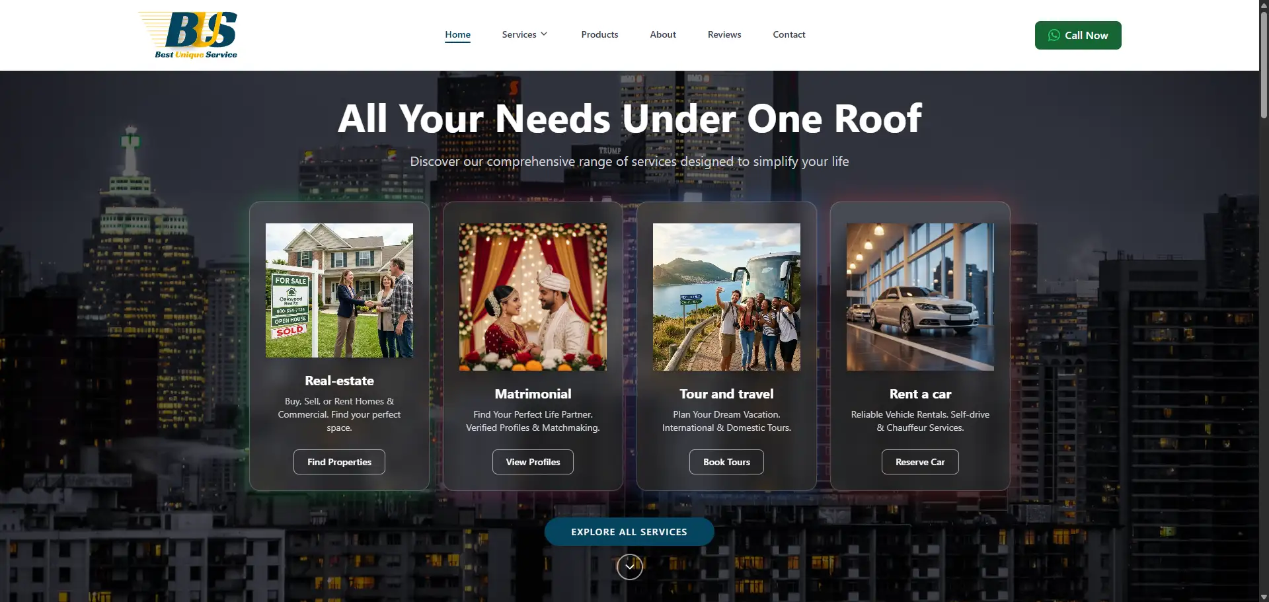Click 'Buy, Sell, or Rent Homes' description
The width and height of the screenshot is (1269, 602).
click(x=339, y=414)
